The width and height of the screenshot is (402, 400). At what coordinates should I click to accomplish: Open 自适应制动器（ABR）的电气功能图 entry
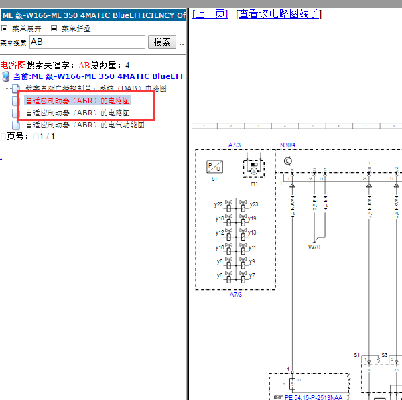(x=85, y=125)
